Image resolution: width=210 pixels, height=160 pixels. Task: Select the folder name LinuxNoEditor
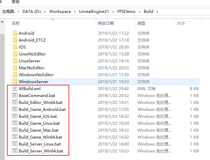click(x=32, y=54)
